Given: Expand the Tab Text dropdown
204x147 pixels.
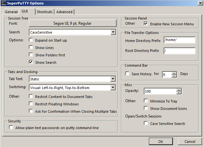Looking at the screenshot, I should point(113,79).
